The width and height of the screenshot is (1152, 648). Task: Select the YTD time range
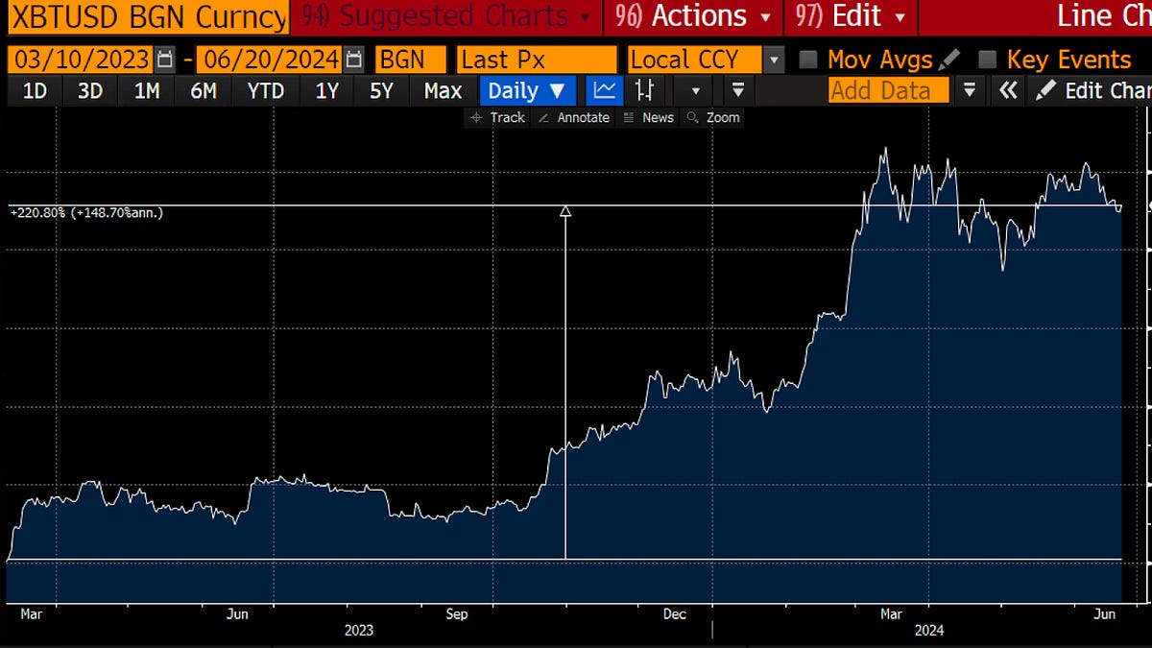(265, 91)
